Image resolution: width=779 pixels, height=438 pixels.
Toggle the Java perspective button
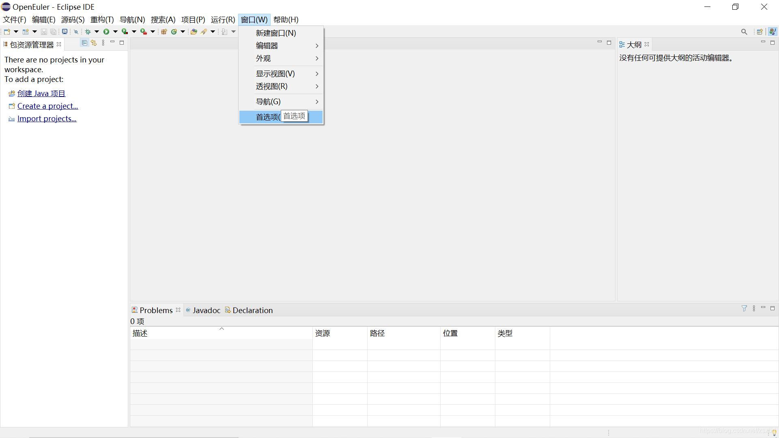773,32
